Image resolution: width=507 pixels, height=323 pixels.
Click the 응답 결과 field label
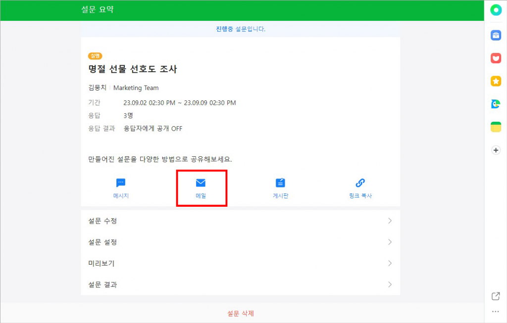click(x=101, y=129)
